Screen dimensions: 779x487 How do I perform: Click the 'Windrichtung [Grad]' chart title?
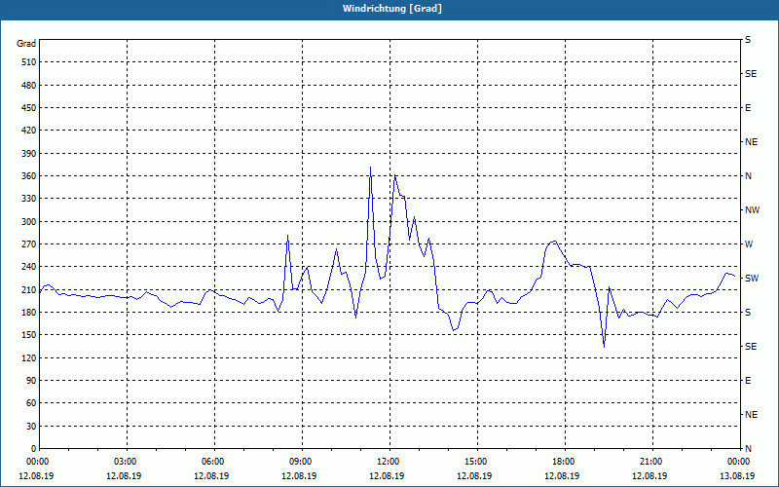pyautogui.click(x=392, y=9)
